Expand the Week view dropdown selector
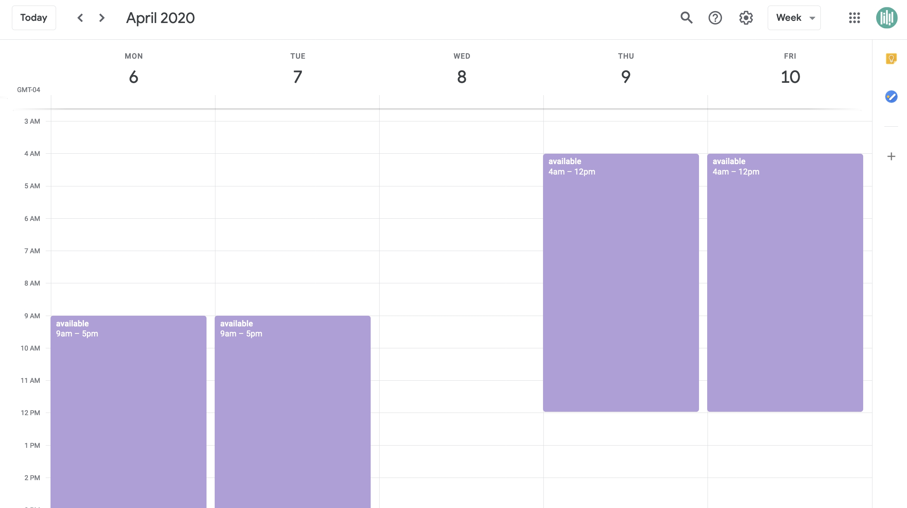Screen dimensions: 907x508 click(x=796, y=17)
